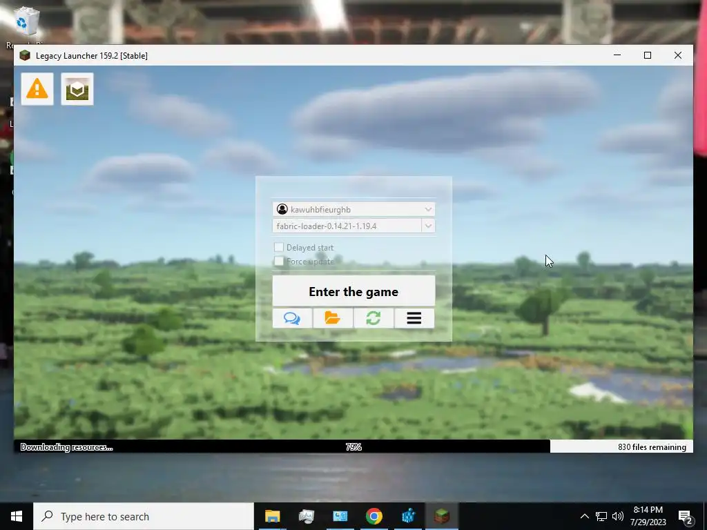Open the game folder button

pos(333,318)
